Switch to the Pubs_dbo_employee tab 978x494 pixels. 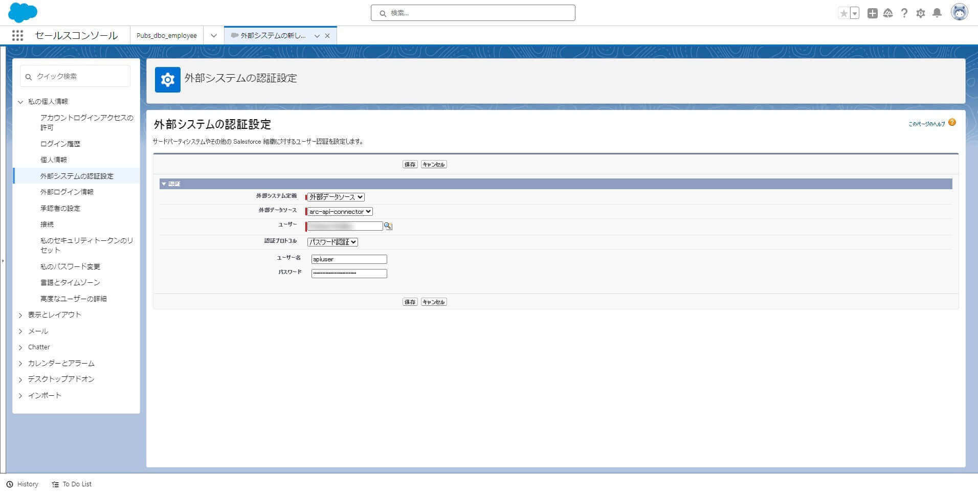[167, 35]
